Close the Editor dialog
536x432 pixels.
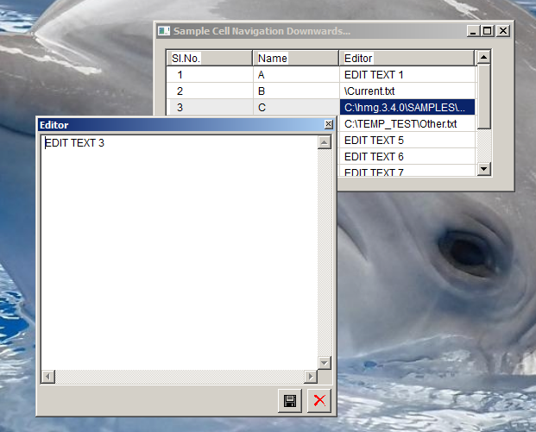pyautogui.click(x=328, y=124)
